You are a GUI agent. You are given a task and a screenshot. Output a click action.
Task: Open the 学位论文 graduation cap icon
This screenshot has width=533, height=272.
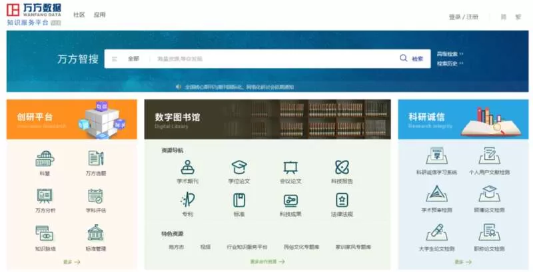(239, 167)
